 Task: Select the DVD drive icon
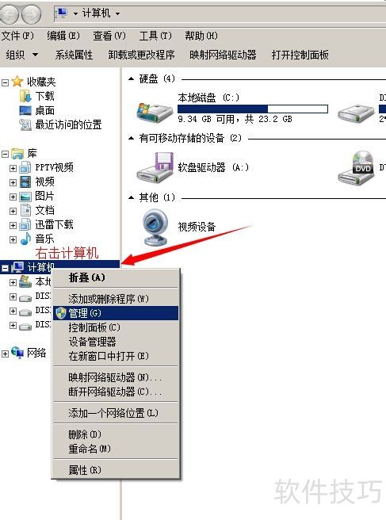(x=357, y=168)
